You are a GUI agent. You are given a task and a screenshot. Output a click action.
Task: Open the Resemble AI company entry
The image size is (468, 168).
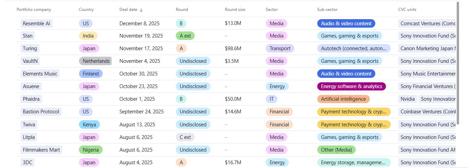(x=36, y=24)
